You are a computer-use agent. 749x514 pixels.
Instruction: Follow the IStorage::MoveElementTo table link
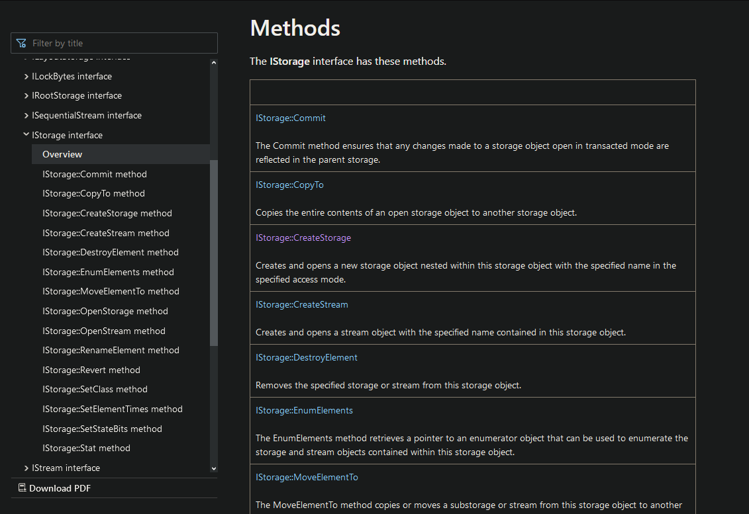[x=307, y=477]
